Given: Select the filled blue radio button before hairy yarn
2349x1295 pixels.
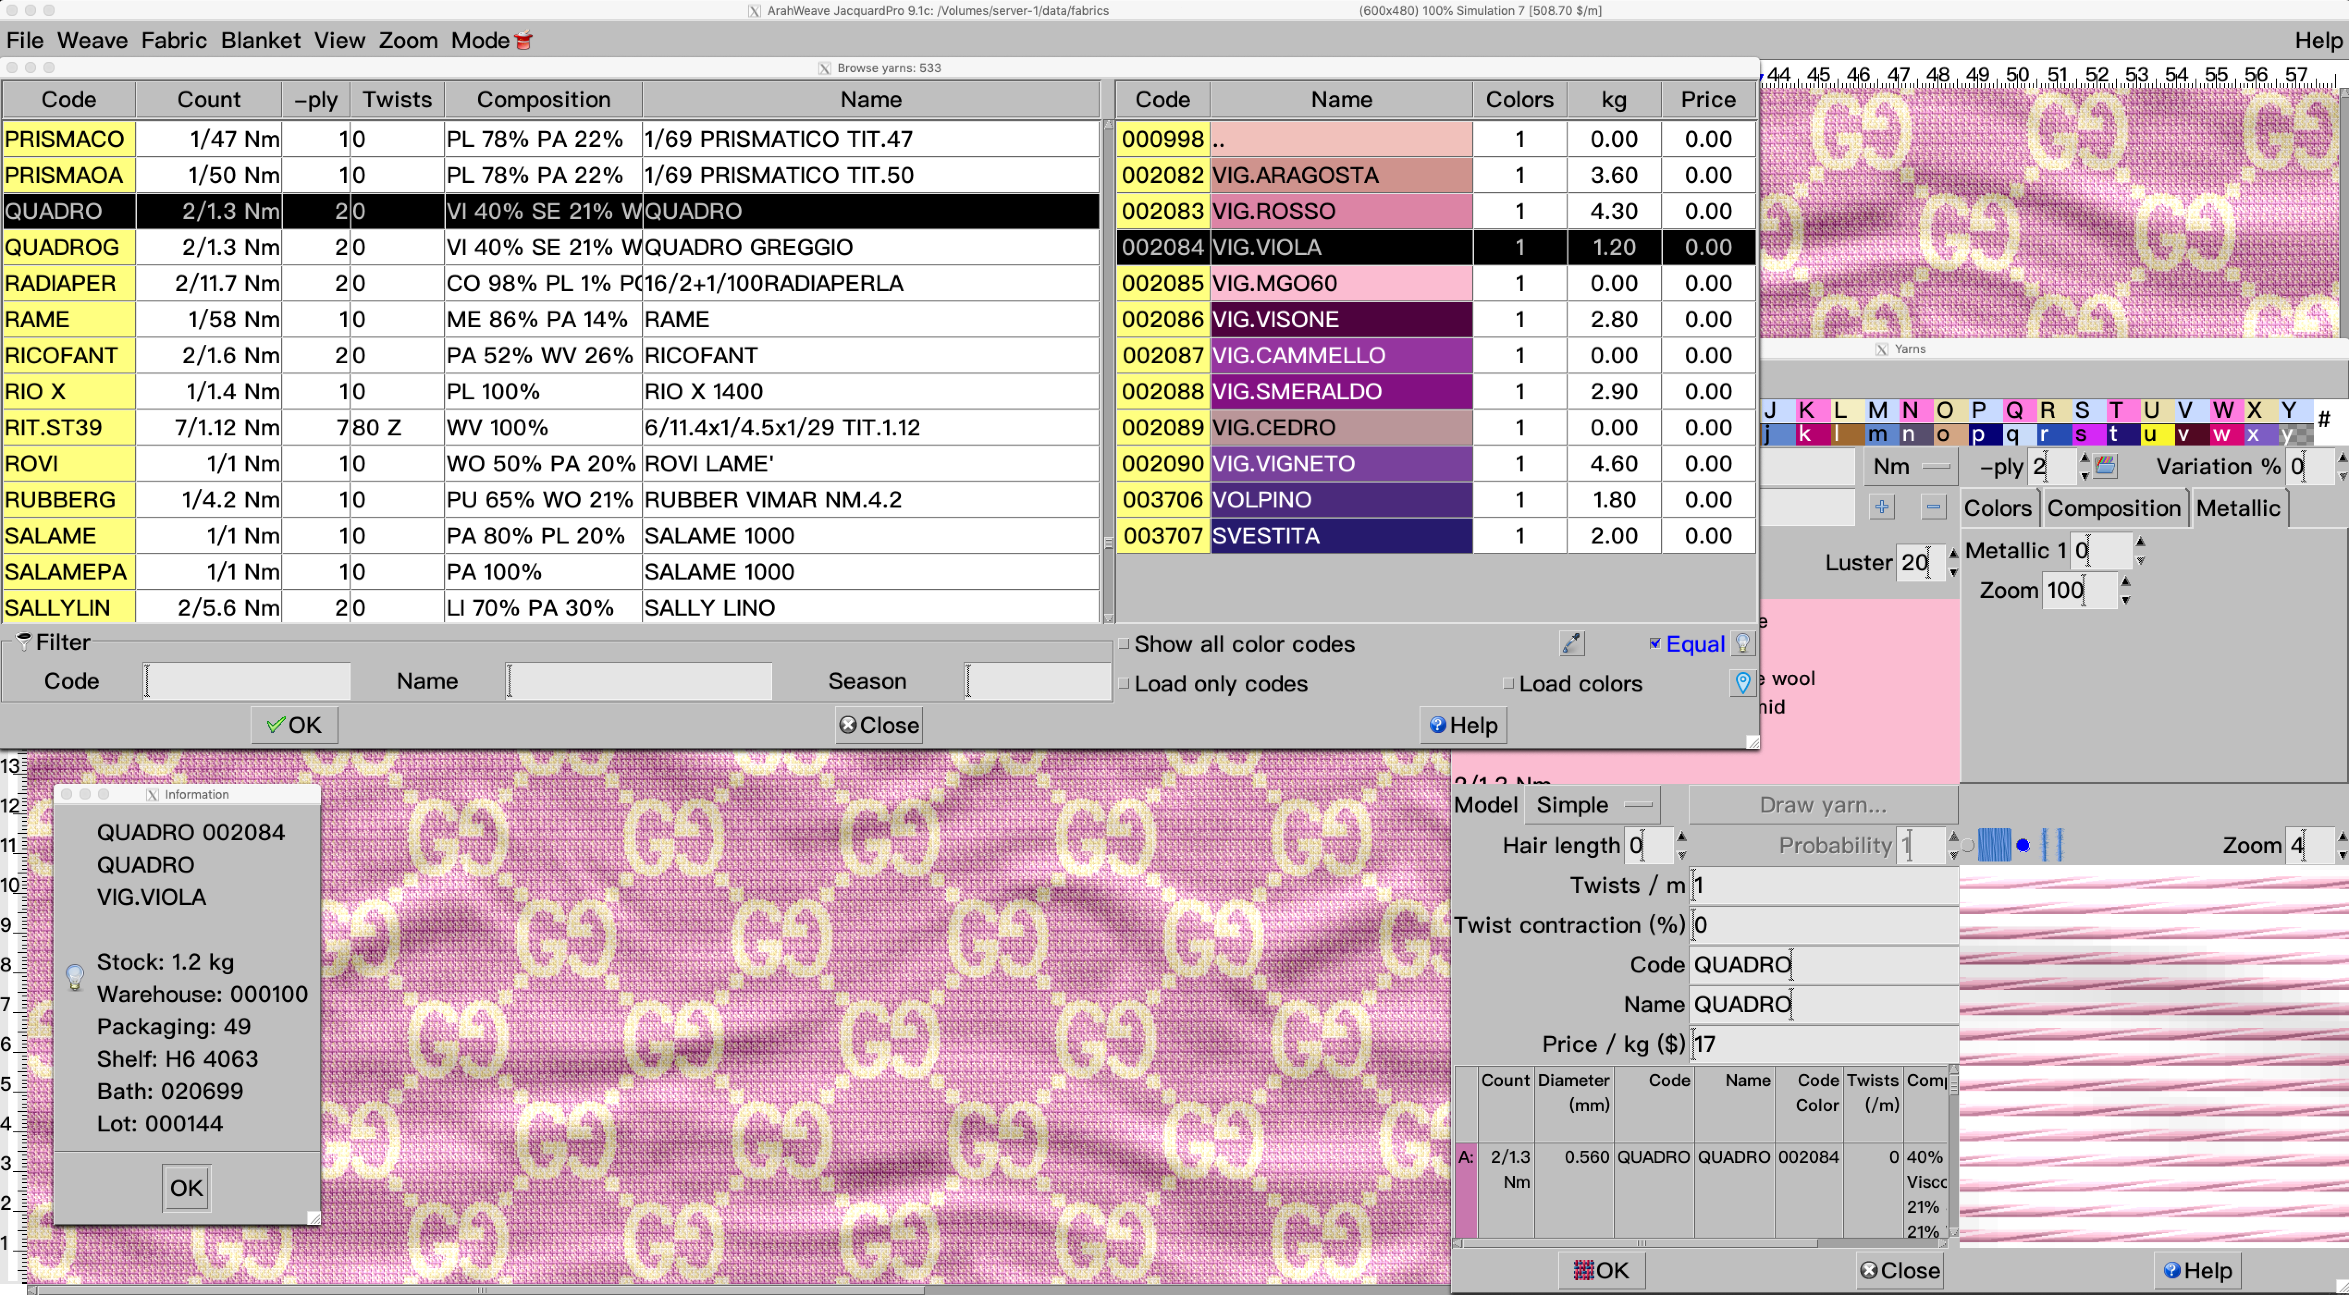Looking at the screenshot, I should tap(2023, 846).
